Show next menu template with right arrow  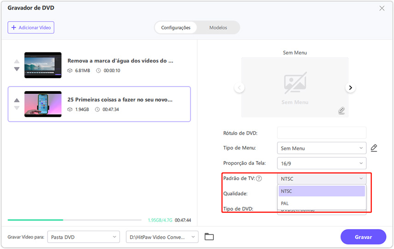coord(350,87)
